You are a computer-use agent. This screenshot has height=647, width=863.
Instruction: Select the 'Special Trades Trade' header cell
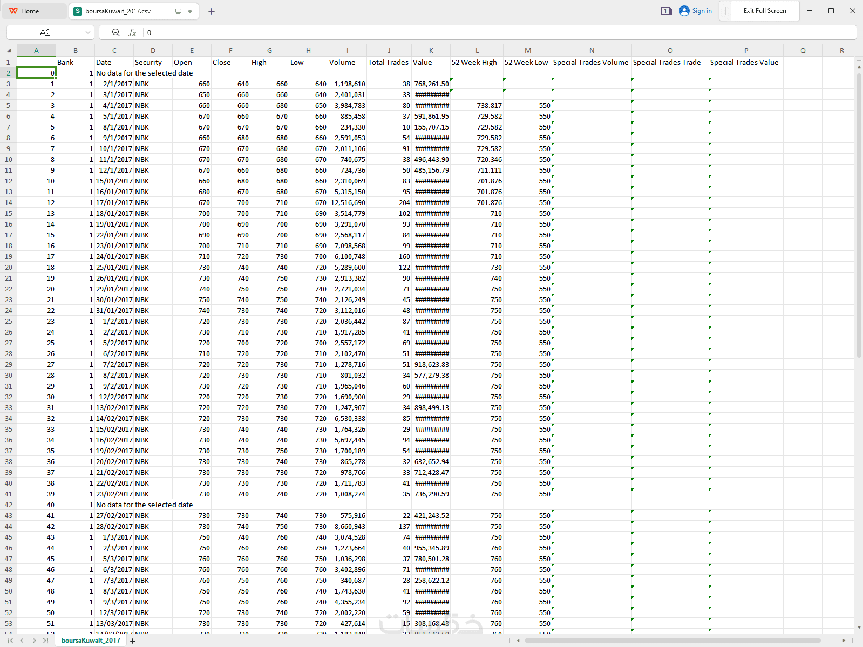[x=670, y=62]
